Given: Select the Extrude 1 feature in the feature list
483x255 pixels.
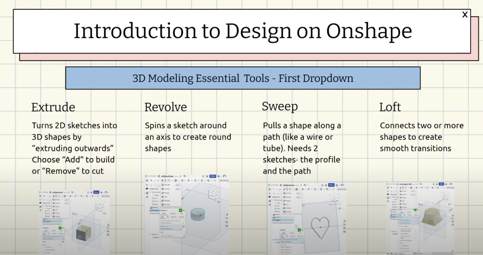Looking at the screenshot, I should click(x=52, y=221).
